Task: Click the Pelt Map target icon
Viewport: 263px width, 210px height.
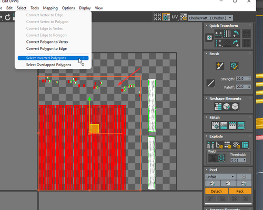Action: pos(244,177)
